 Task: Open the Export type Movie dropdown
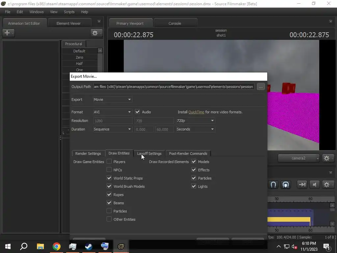(113, 99)
